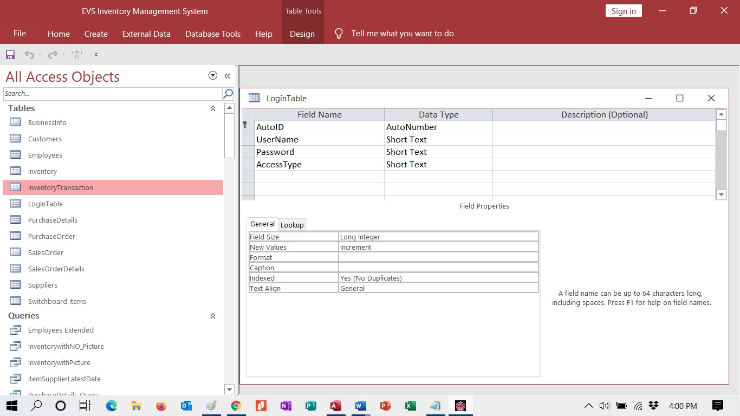
Task: Click the Field Size value Long Integer
Action: 438,237
